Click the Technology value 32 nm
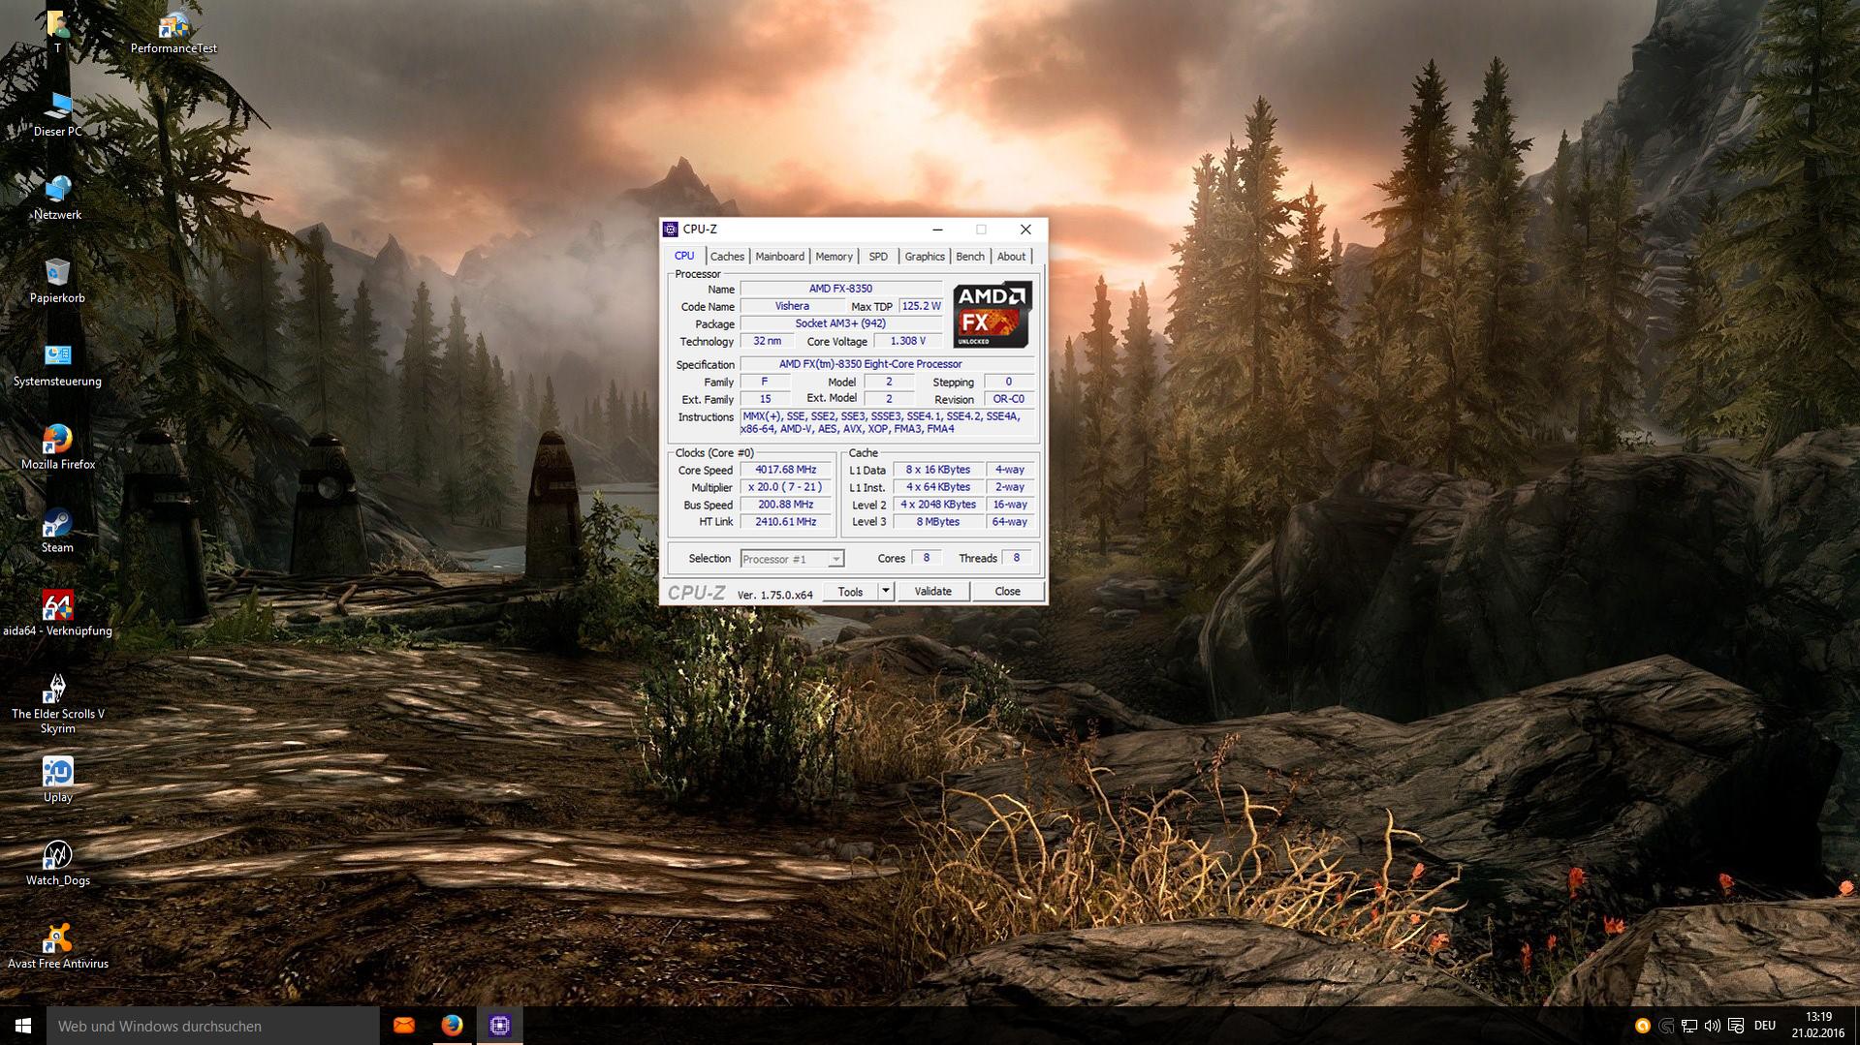The height and width of the screenshot is (1045, 1860). 767,341
